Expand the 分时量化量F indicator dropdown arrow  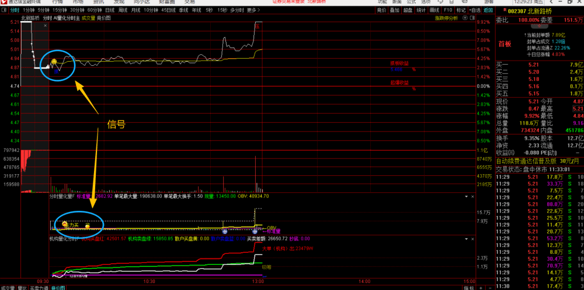466,196
